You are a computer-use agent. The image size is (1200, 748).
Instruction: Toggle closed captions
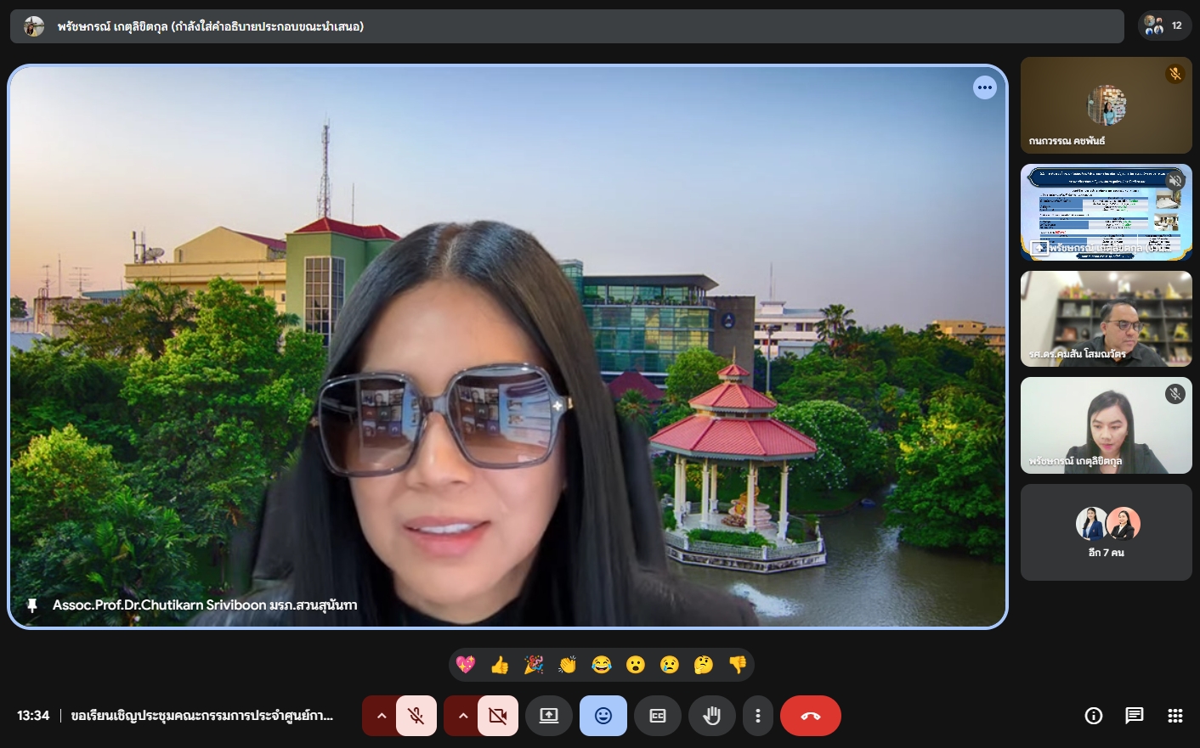coord(658,716)
